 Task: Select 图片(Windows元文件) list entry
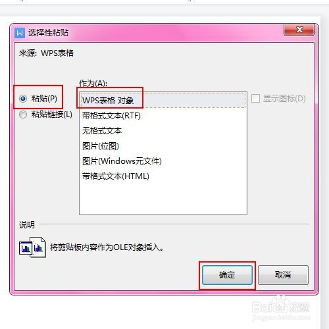[x=163, y=161]
